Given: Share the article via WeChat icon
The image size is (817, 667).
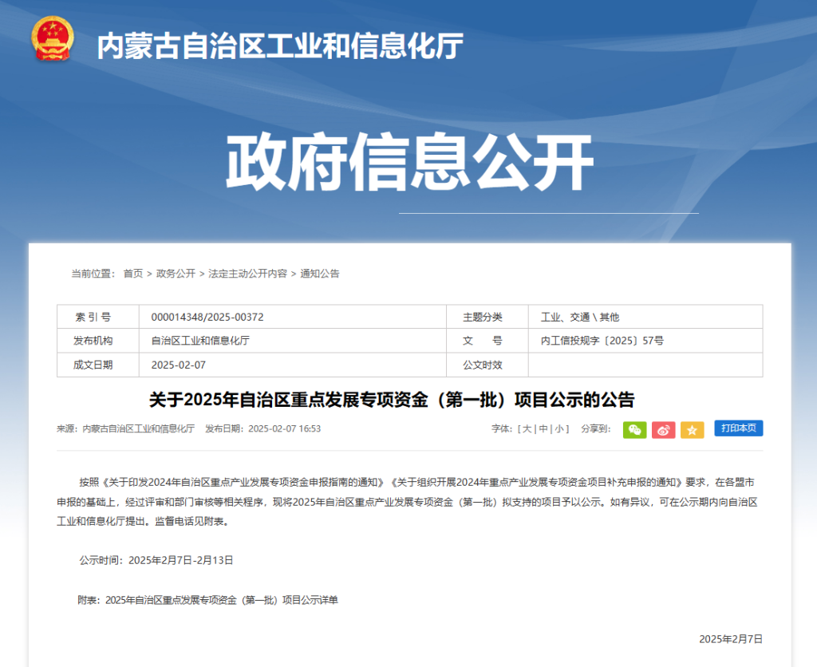Looking at the screenshot, I should tap(634, 429).
